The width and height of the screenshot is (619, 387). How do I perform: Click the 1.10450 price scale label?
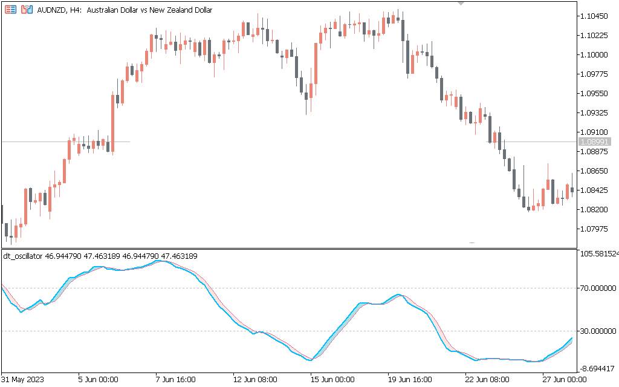coord(594,16)
